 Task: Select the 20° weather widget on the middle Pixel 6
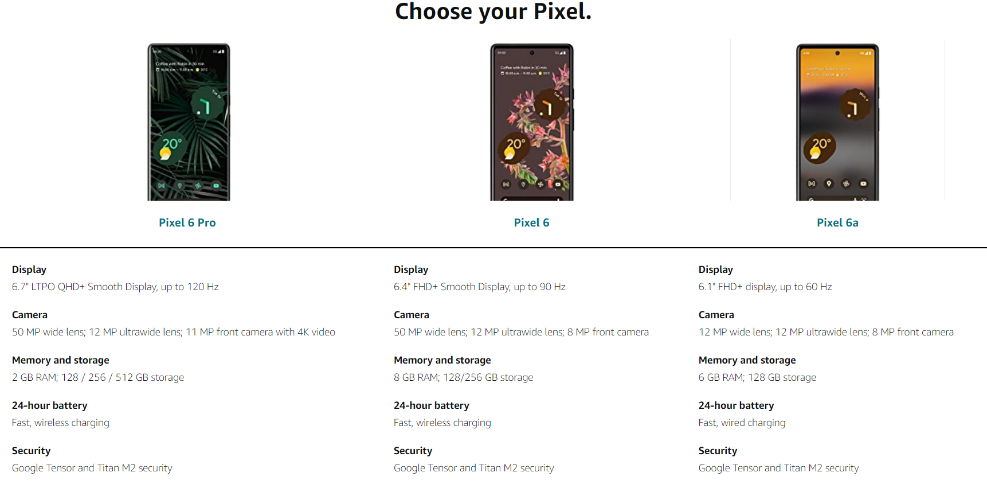point(514,147)
